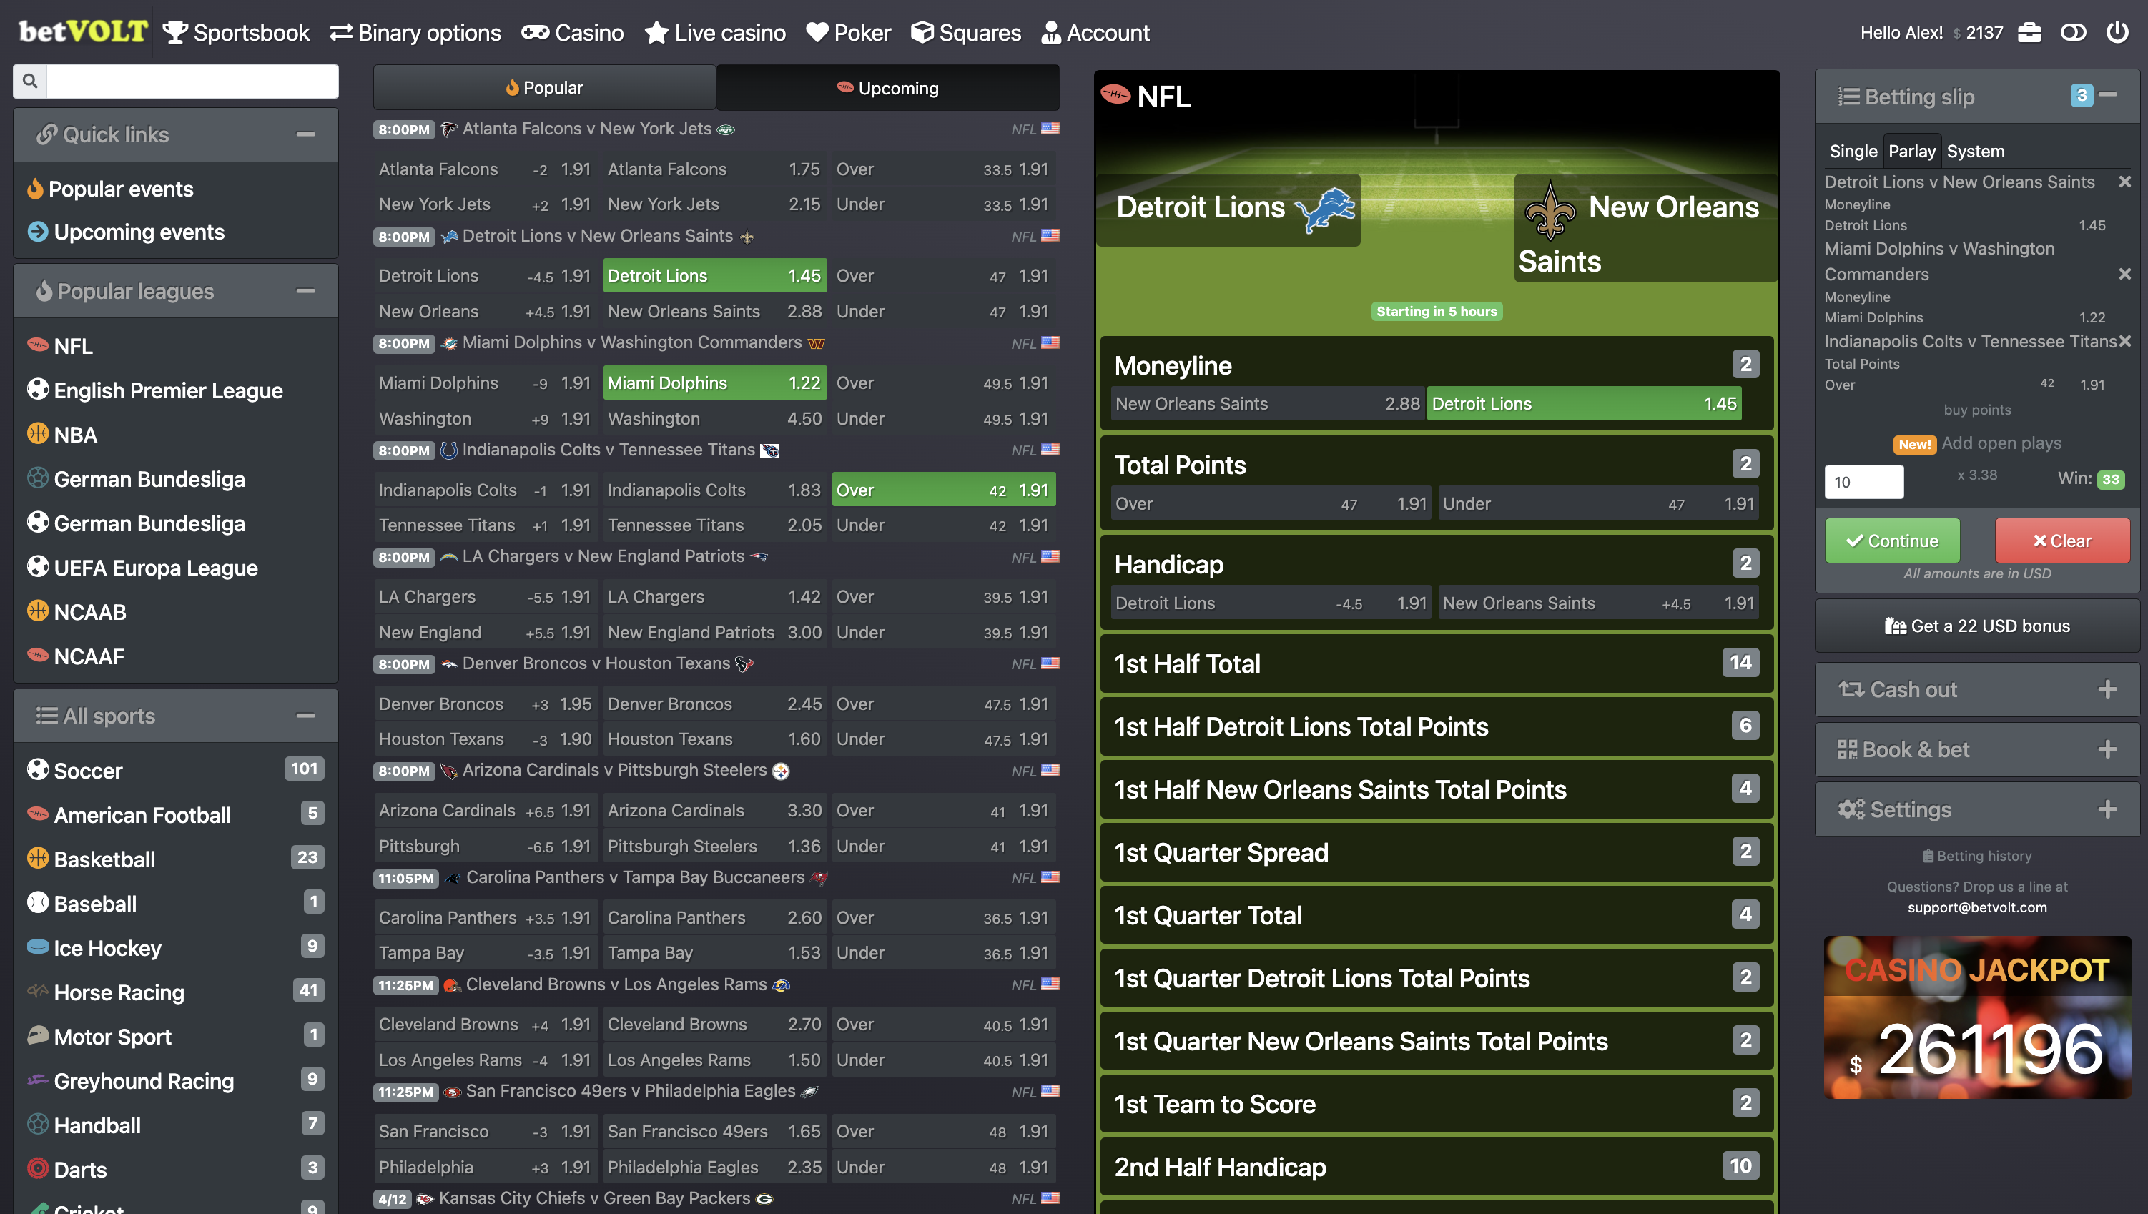2148x1214 pixels.
Task: Expand the Cash out section
Action: coord(2109,689)
